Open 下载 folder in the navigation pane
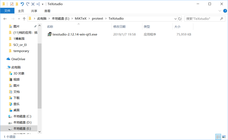Viewport: 228px width, 140px height. [x=16, y=98]
